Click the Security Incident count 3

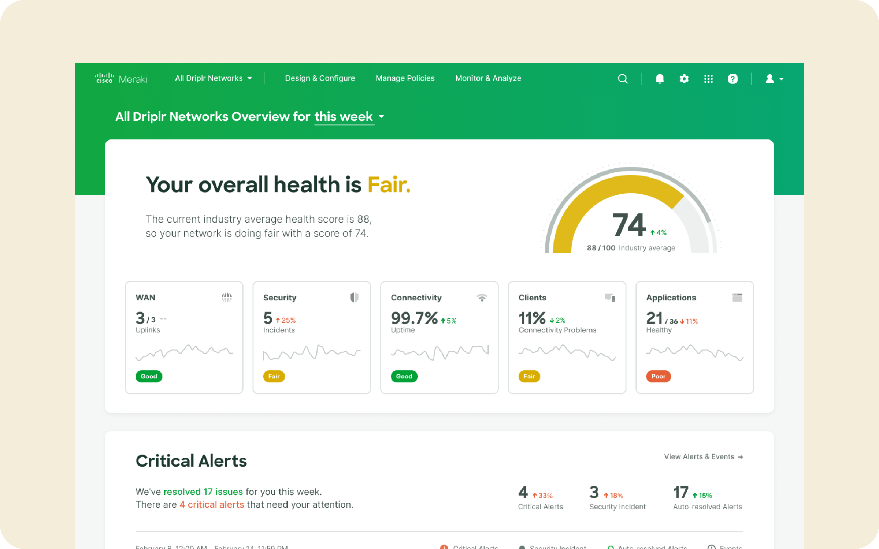[x=594, y=492]
